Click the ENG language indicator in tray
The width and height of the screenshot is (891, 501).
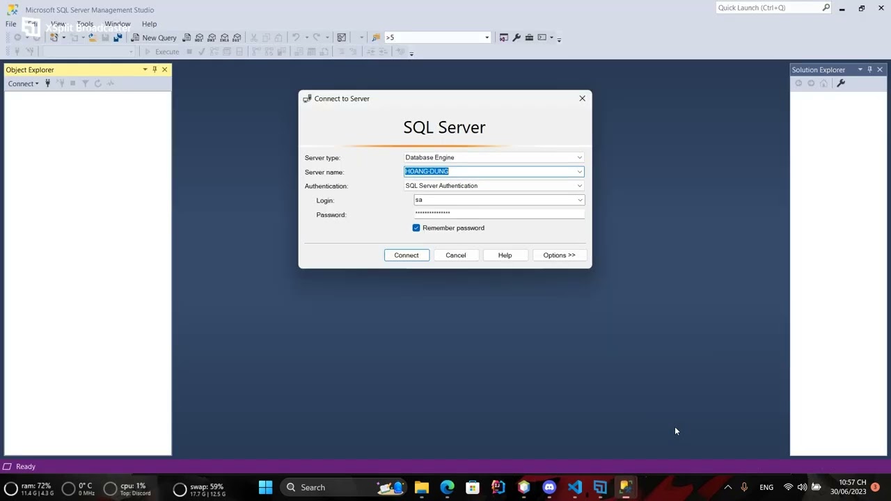[x=766, y=487]
